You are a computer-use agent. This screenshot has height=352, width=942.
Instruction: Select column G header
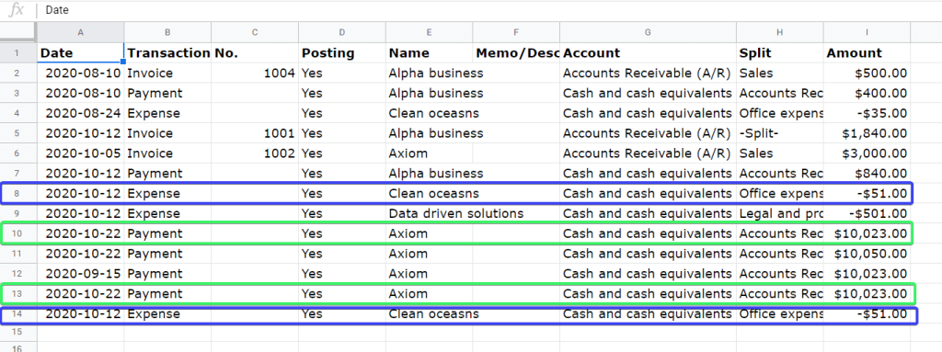(x=648, y=32)
